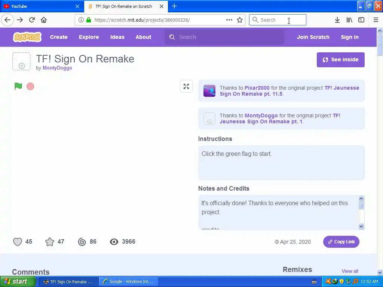Screen dimensions: 383x287
Task: Click the views eye icon
Action: [114, 242]
